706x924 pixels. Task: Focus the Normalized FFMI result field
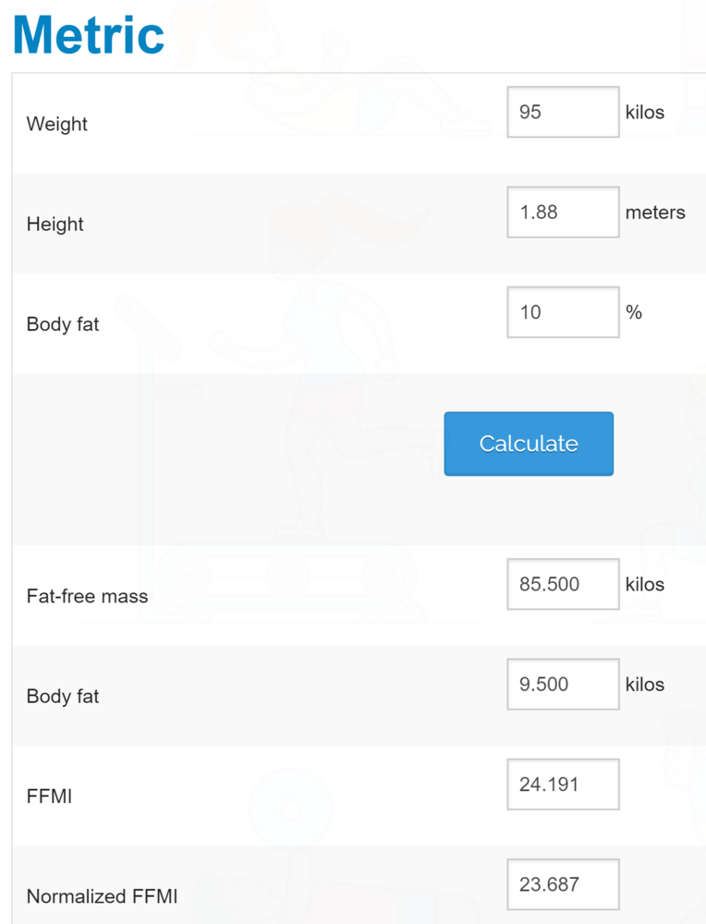click(x=563, y=884)
